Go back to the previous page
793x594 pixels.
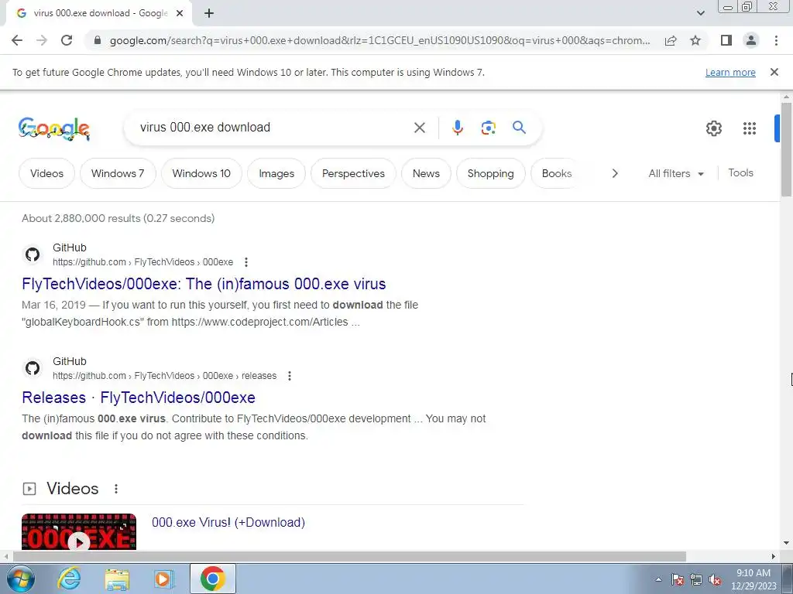[x=17, y=40]
